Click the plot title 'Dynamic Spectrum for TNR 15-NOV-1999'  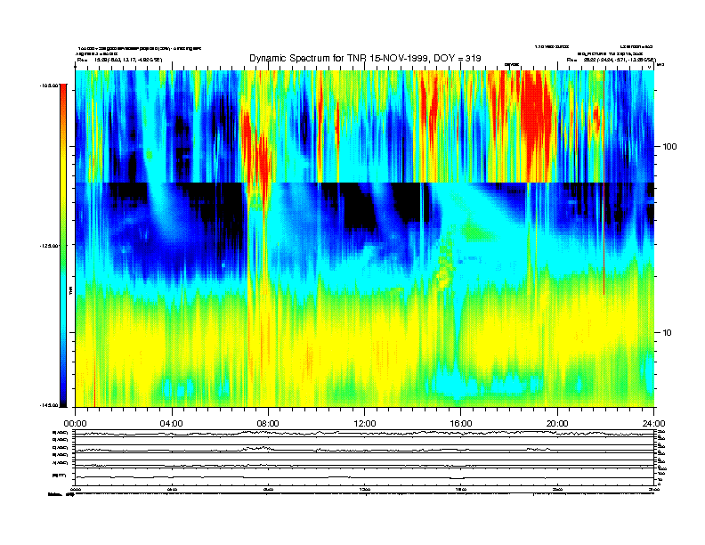365,58
